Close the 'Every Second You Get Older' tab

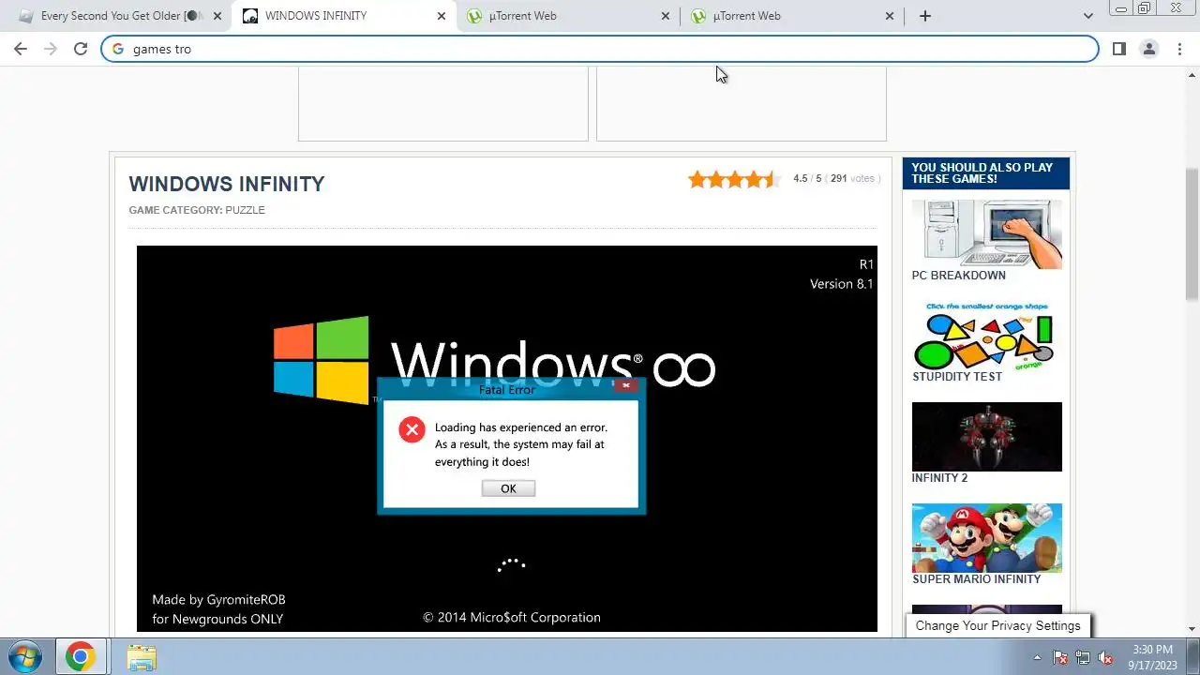point(217,16)
